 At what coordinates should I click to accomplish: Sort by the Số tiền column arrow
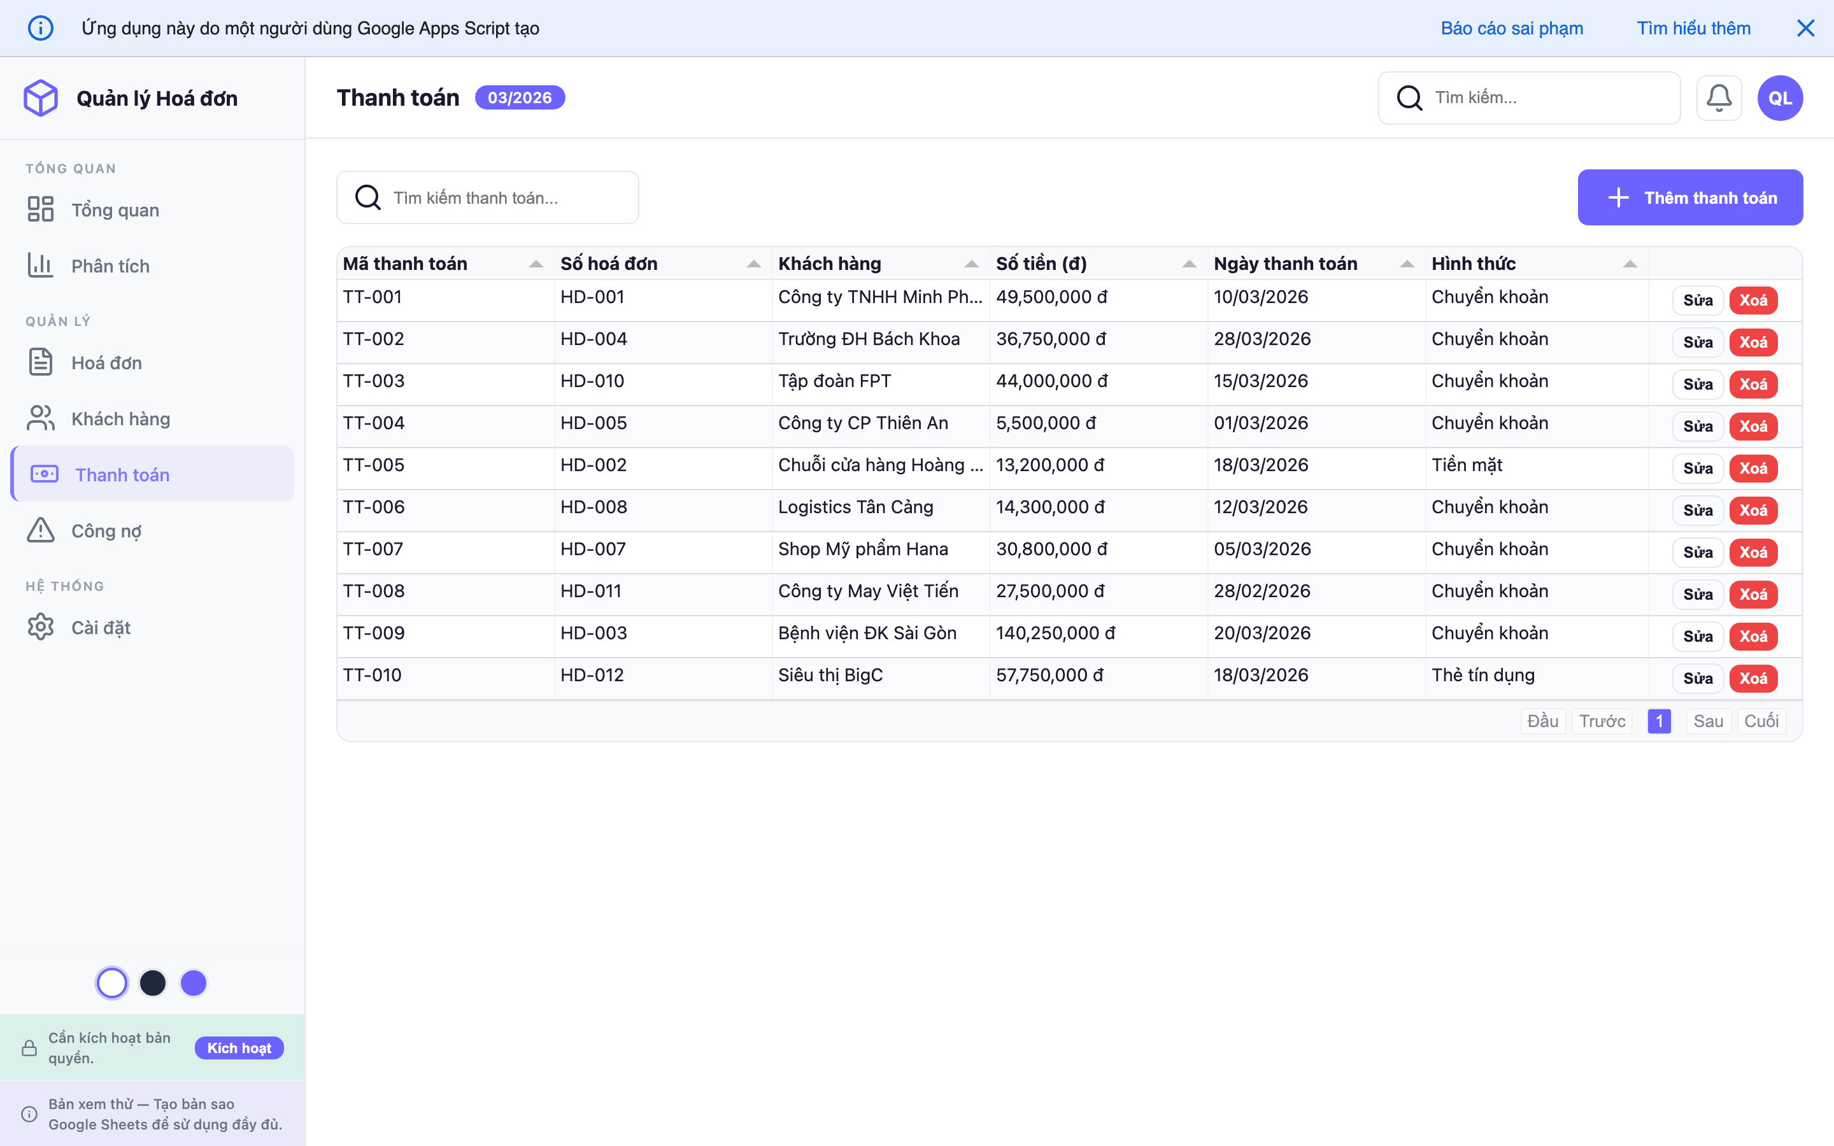pyautogui.click(x=1188, y=264)
